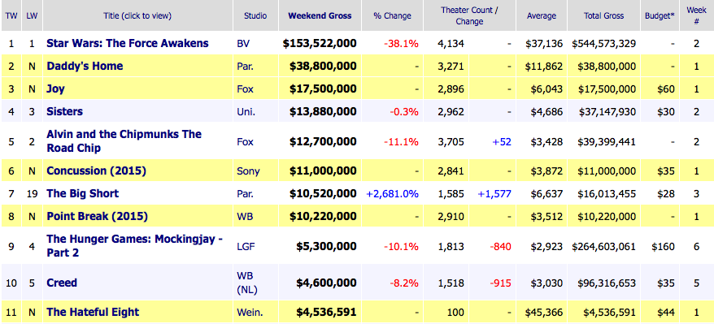Select the Concussion (2015) title link
Image resolution: width=714 pixels, height=324 pixels.
(x=96, y=171)
